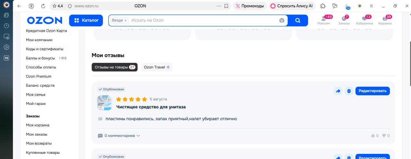Delete the toilet cleaner review via trash icon
Screen dimensions: 411x159
click(349, 91)
